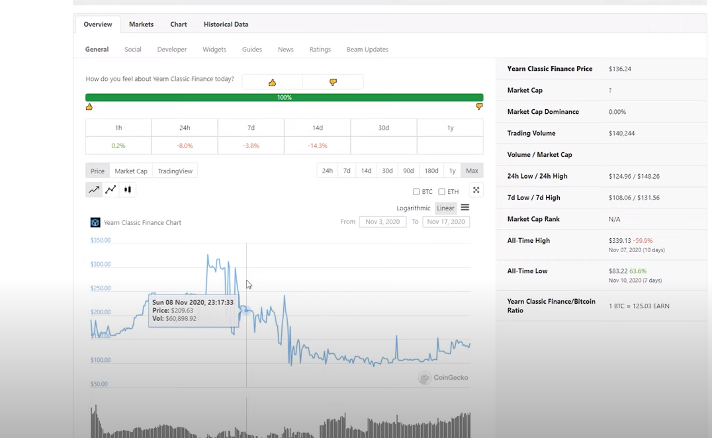Select the General sub-tab
This screenshot has width=712, height=438.
pos(97,49)
